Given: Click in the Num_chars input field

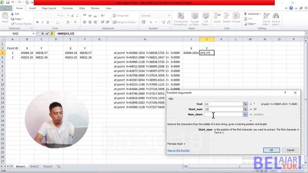Looking at the screenshot, I should click(223, 114).
